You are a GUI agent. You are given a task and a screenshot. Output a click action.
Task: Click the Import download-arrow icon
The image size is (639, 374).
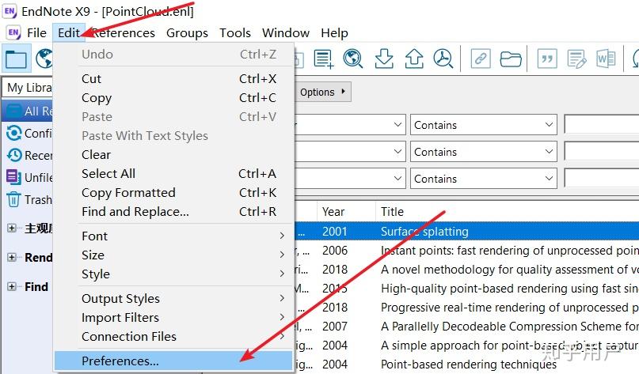point(383,59)
